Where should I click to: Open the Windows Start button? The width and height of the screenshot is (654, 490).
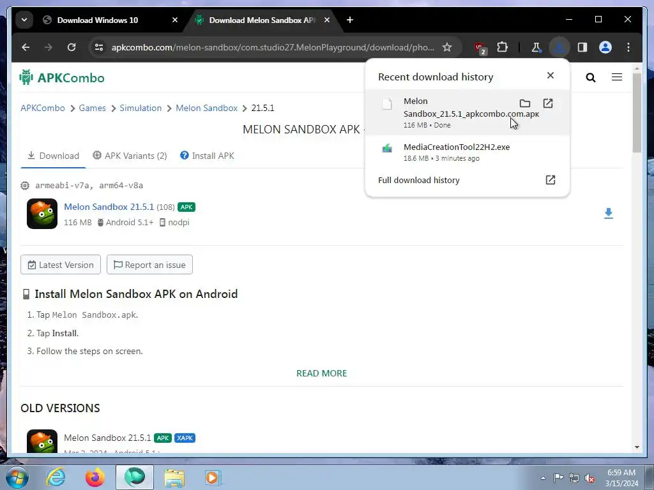pyautogui.click(x=17, y=478)
